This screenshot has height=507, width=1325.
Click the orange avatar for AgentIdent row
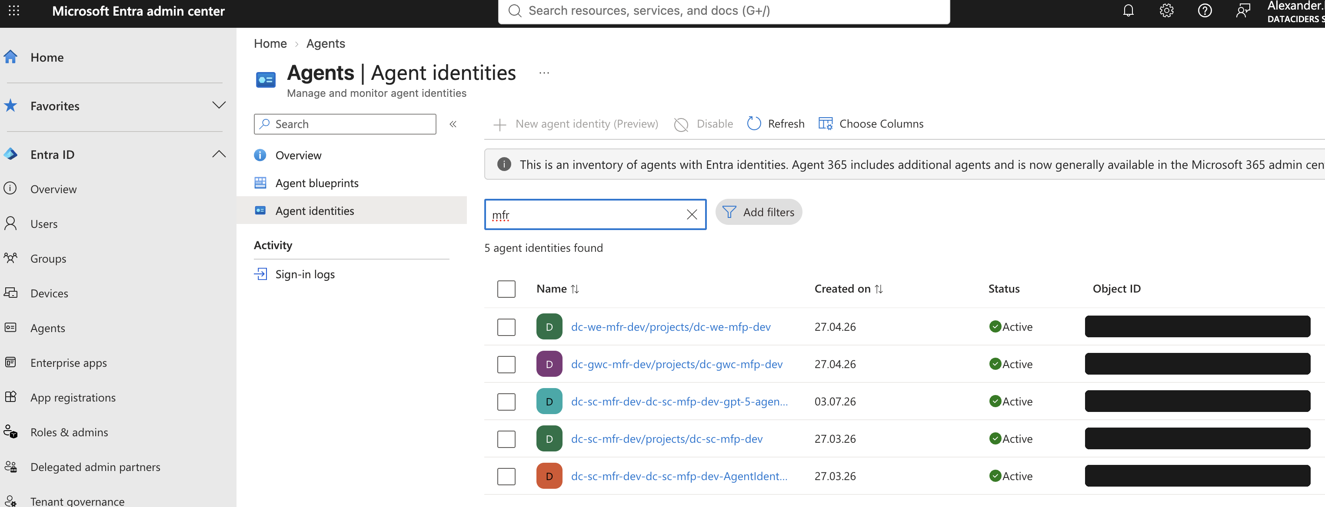coord(549,476)
